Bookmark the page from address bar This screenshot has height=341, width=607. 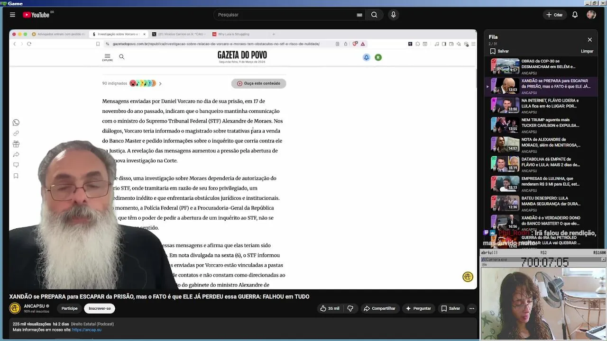pyautogui.click(x=98, y=44)
